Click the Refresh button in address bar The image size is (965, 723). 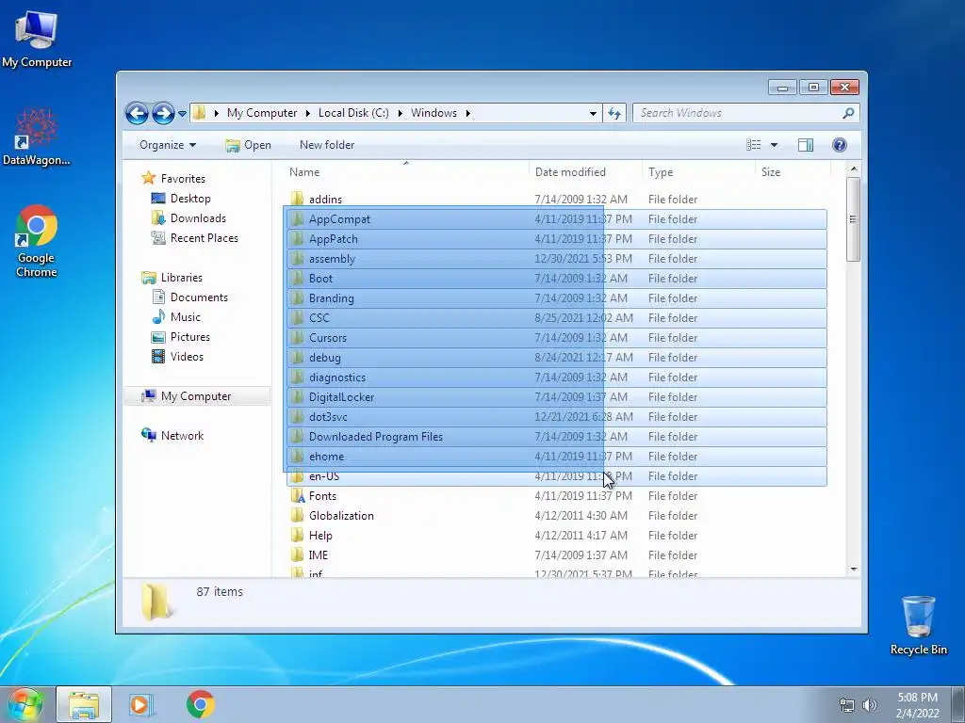click(x=614, y=113)
